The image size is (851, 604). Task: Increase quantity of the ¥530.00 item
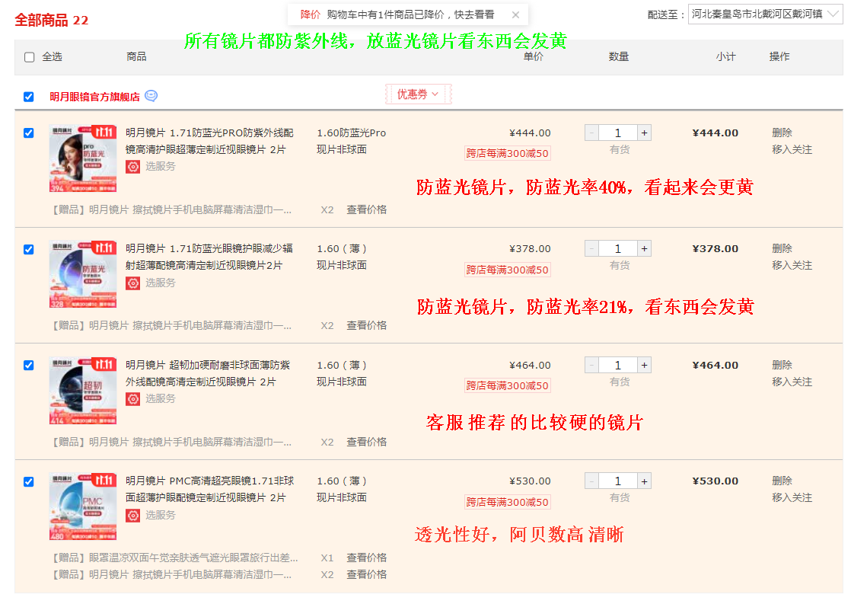[x=644, y=481]
